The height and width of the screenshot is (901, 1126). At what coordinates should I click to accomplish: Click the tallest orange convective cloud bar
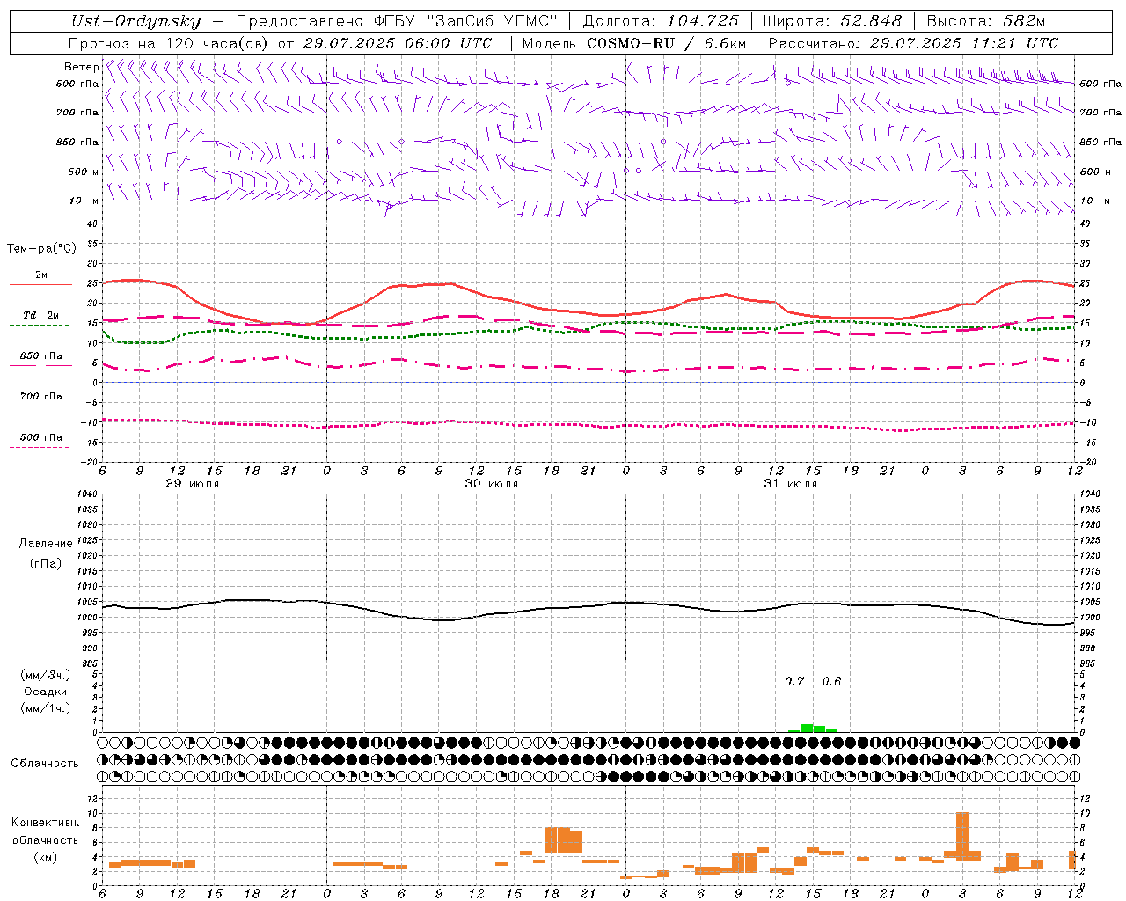pos(962,836)
